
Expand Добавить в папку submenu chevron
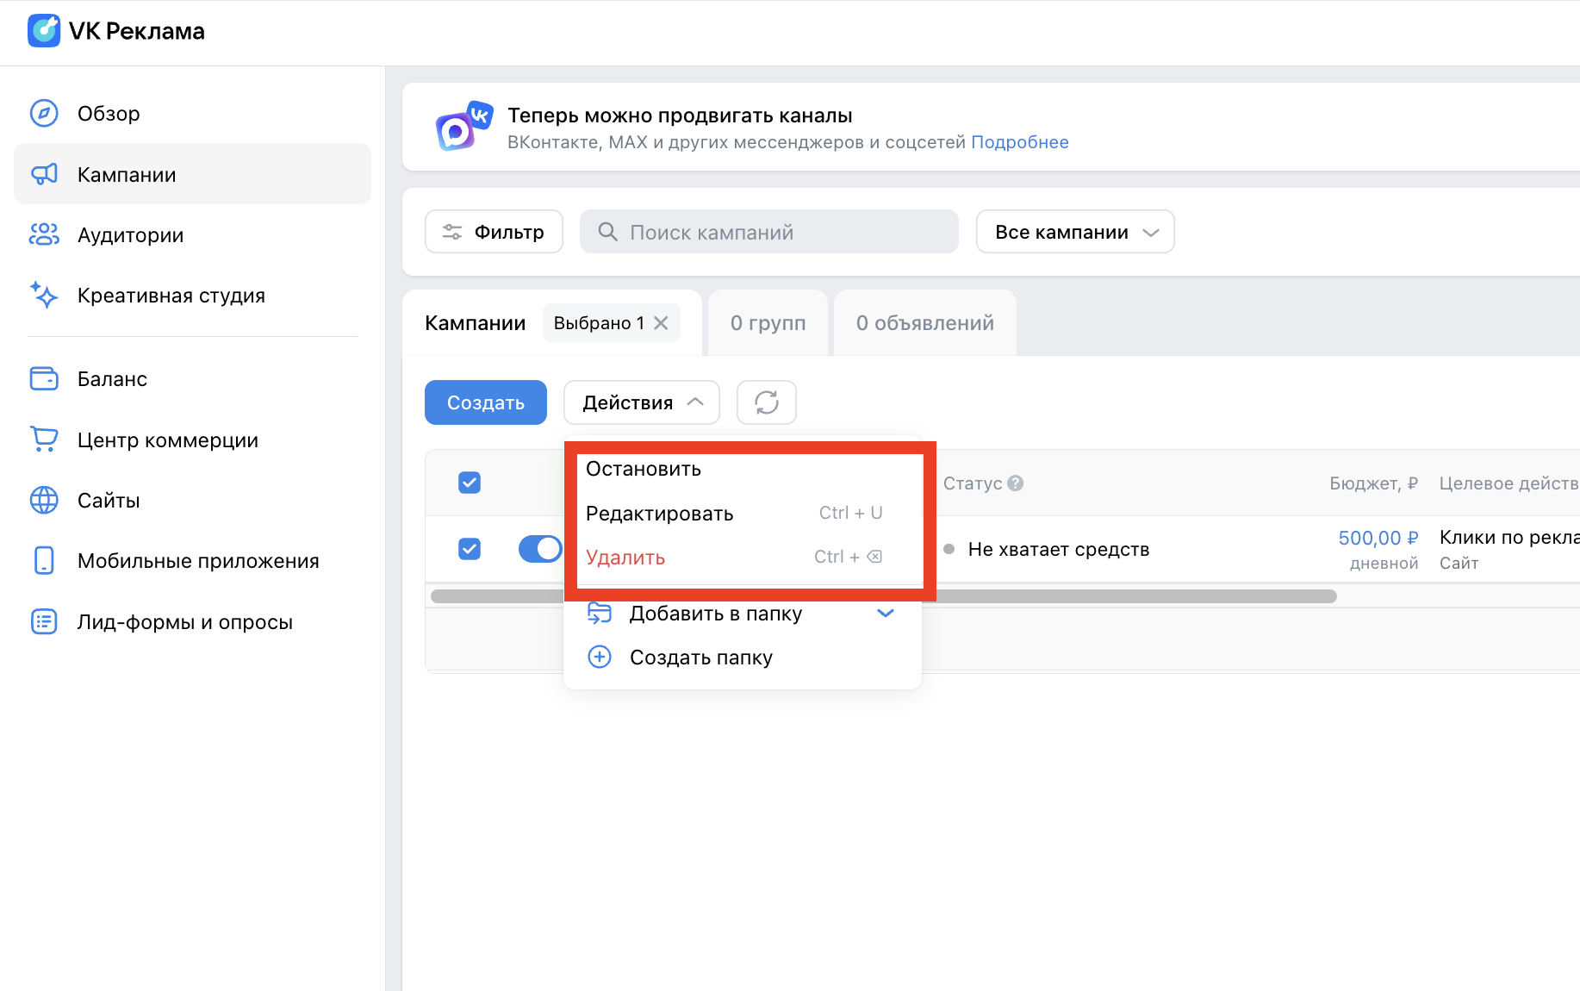(886, 614)
